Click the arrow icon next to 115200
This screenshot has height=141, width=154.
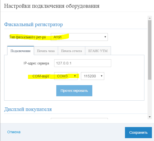(102, 76)
